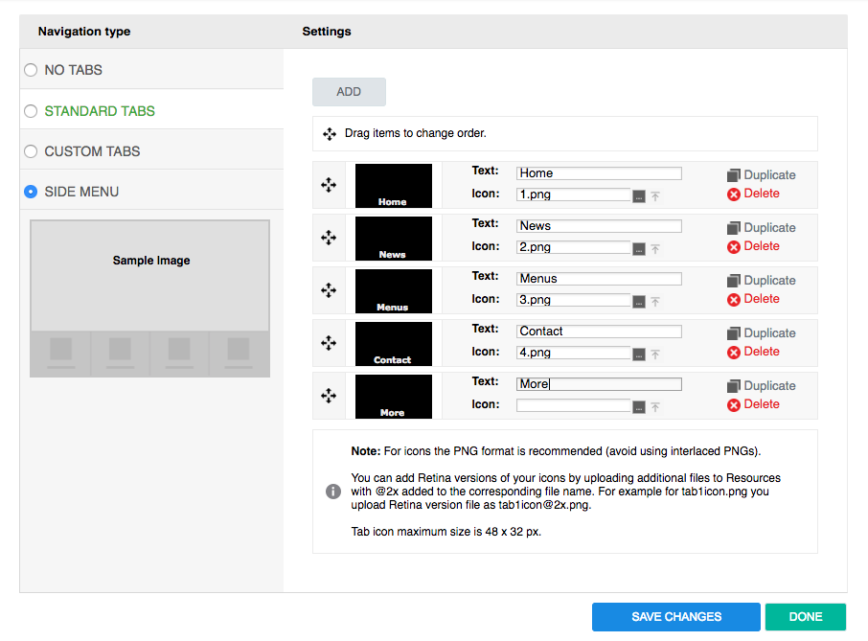The image size is (868, 641).
Task: Click the drag handle for the News row
Action: tap(329, 238)
